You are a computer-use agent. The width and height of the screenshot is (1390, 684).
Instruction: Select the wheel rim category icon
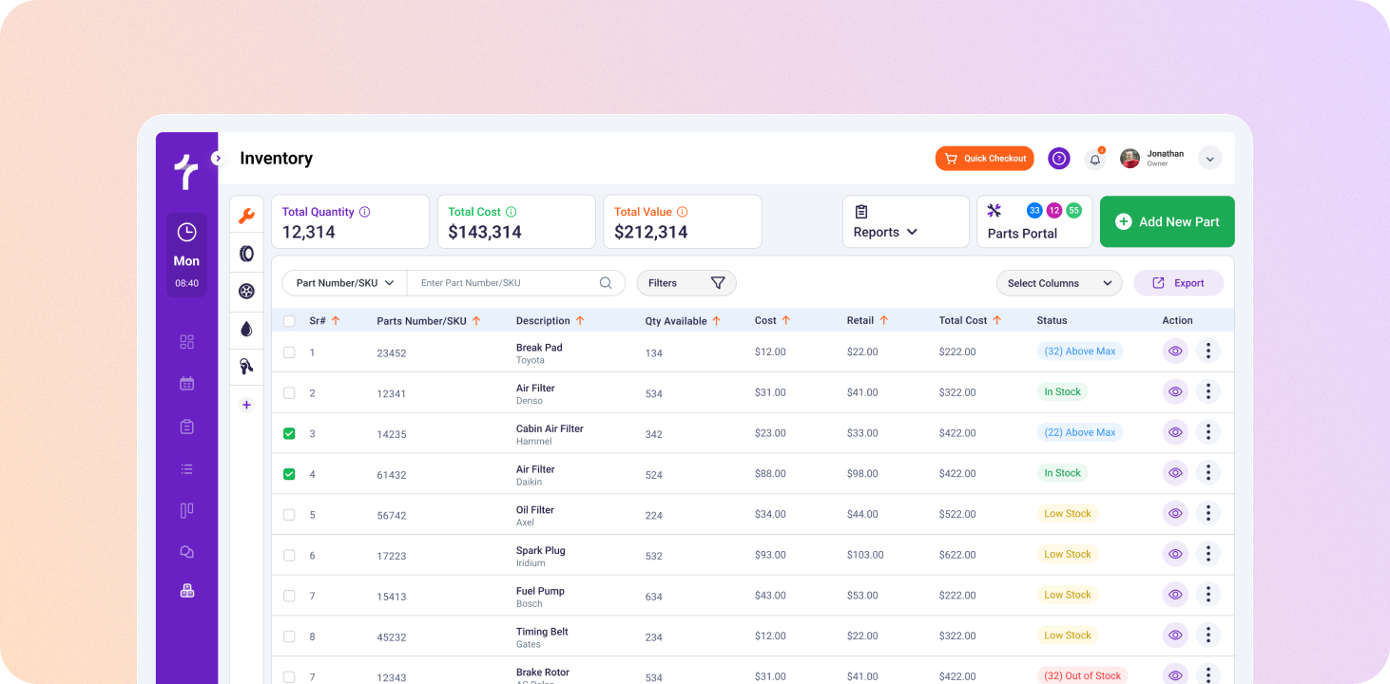point(246,292)
